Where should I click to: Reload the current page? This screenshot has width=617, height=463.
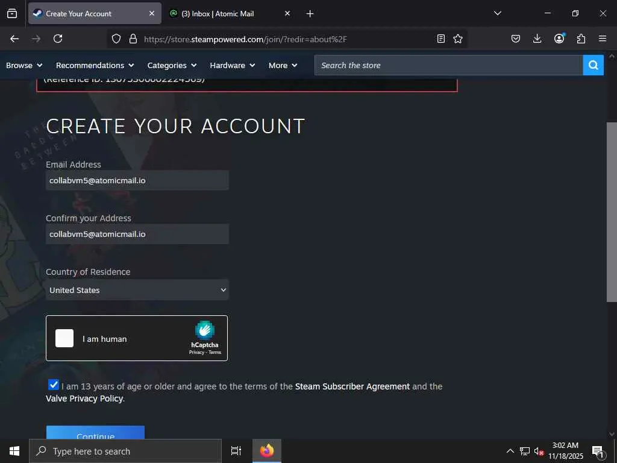(x=58, y=39)
